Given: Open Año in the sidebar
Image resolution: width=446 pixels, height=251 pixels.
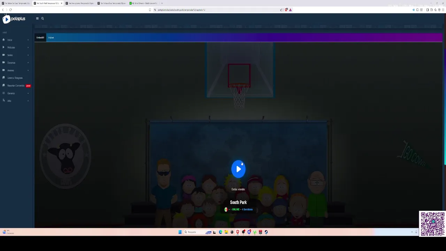Looking at the screenshot, I should 9,101.
